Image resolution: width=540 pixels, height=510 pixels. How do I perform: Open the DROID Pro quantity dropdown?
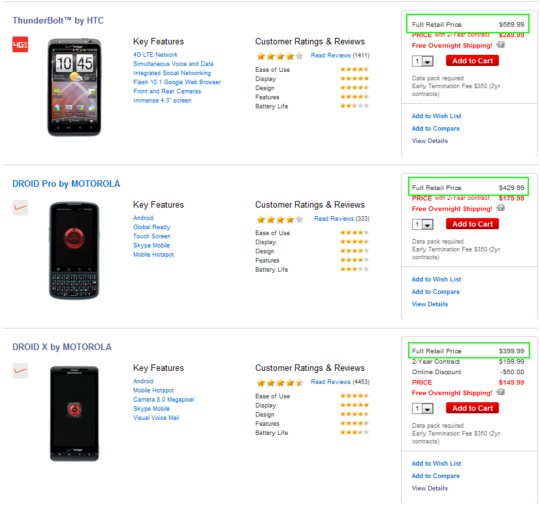pos(423,225)
